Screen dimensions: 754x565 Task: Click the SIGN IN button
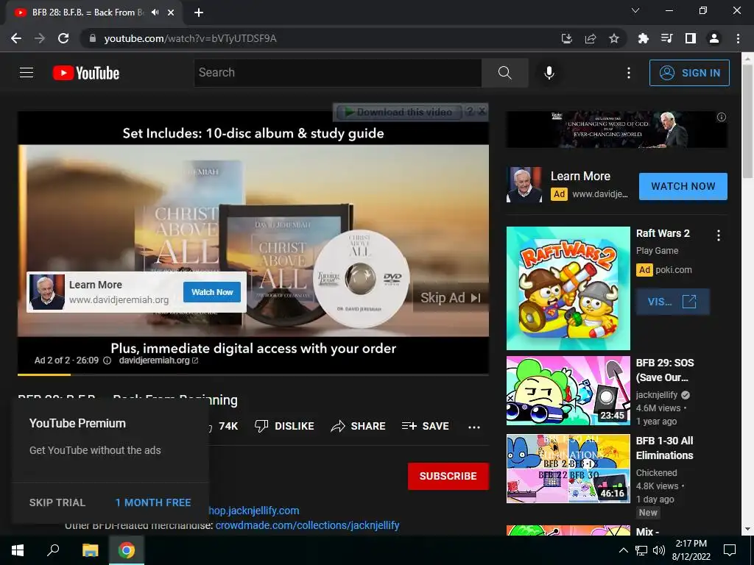coord(689,73)
